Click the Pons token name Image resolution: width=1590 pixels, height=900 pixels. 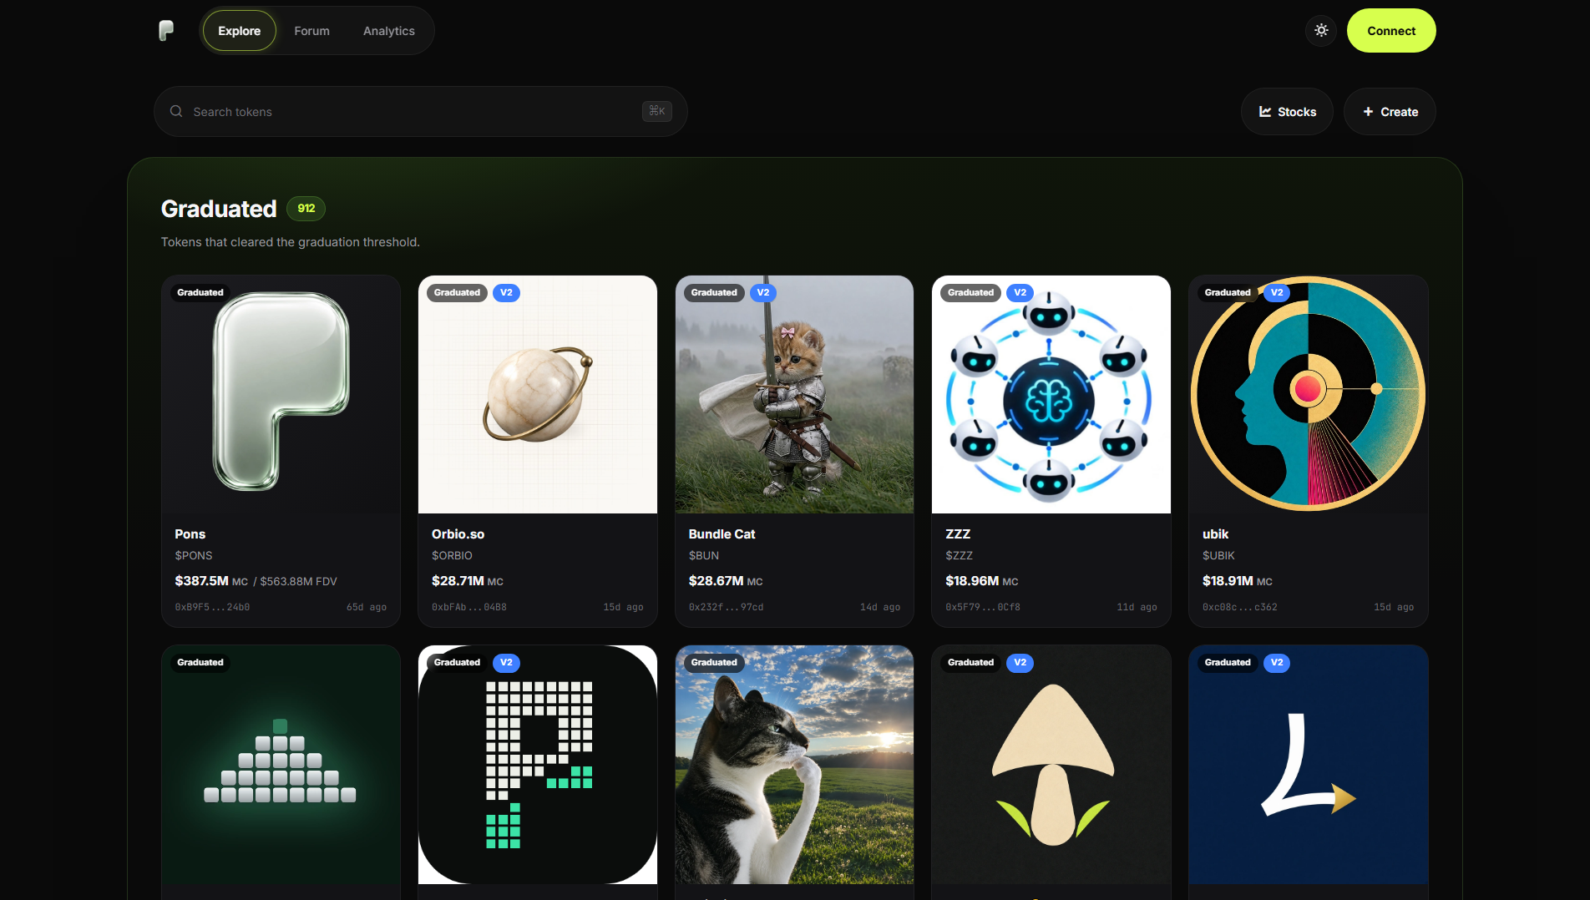(190, 534)
